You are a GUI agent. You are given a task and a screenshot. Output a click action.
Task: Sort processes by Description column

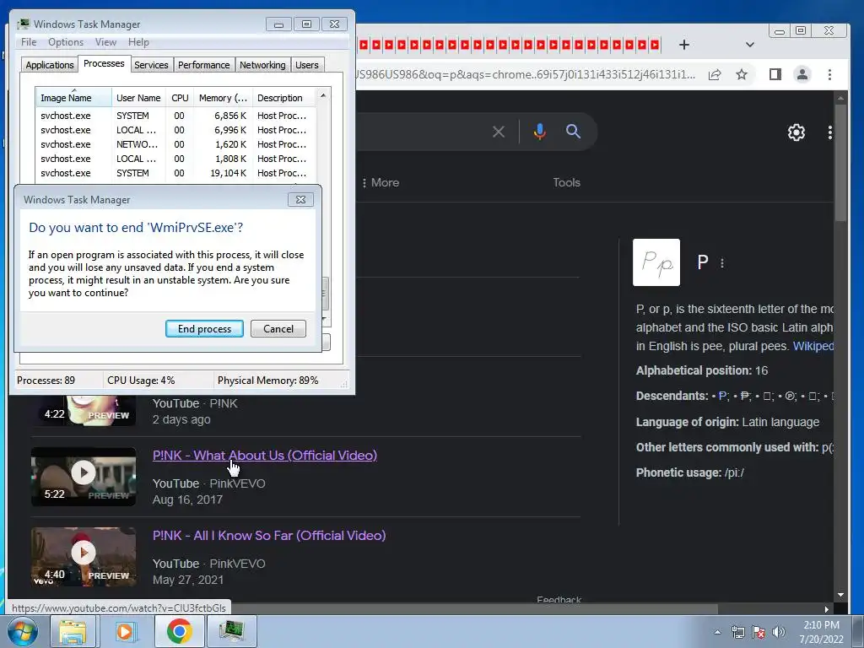pyautogui.click(x=283, y=98)
